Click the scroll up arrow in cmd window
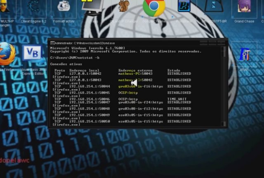 [224, 49]
